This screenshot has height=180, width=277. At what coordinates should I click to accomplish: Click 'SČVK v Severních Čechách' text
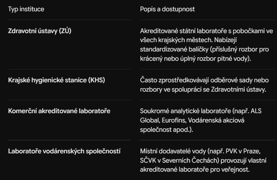(179, 161)
